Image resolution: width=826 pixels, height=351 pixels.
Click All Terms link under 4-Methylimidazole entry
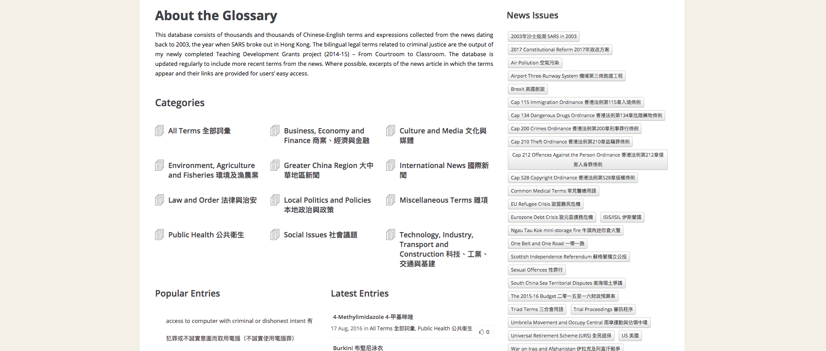(x=392, y=328)
